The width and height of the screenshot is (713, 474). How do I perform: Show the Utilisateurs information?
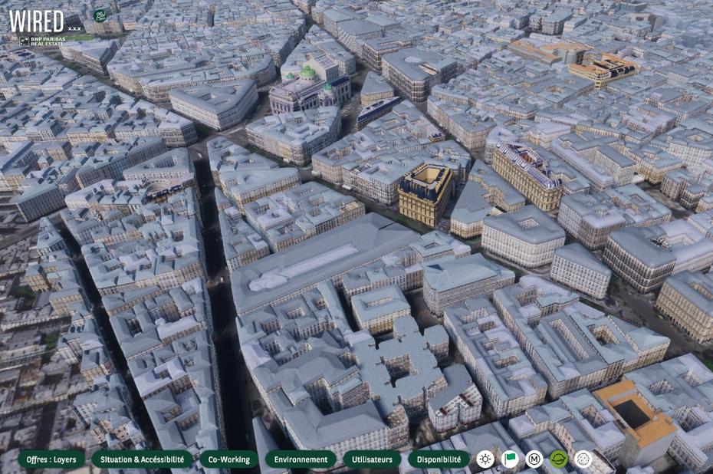[372, 459]
